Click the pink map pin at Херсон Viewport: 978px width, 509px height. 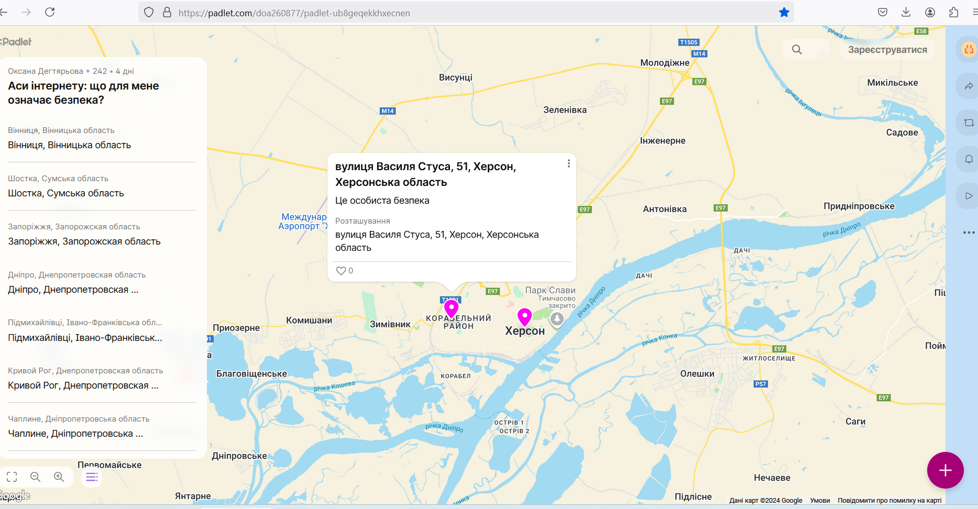point(524,316)
